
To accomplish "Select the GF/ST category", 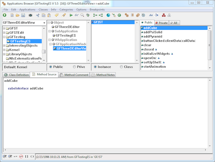I will tap(113, 22).
